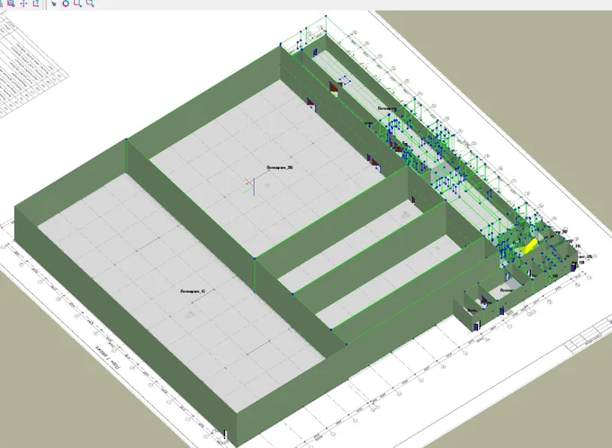The width and height of the screenshot is (612, 448).
Task: Click the icon just right of pan tool
Action: pyautogui.click(x=35, y=4)
